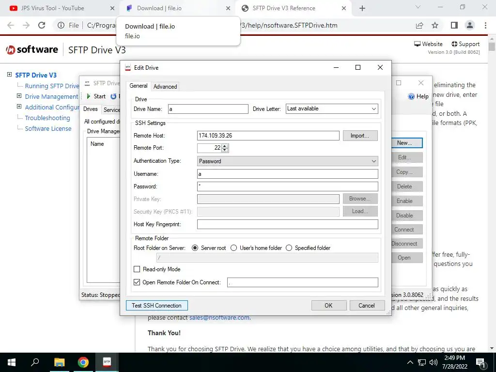Enable the Read-only Mode checkbox
496x372 pixels.
click(x=137, y=269)
